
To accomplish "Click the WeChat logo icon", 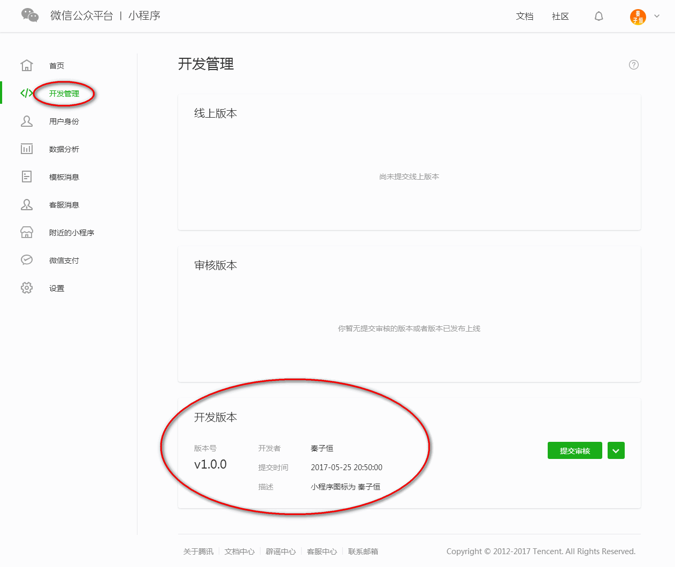I will click(30, 15).
